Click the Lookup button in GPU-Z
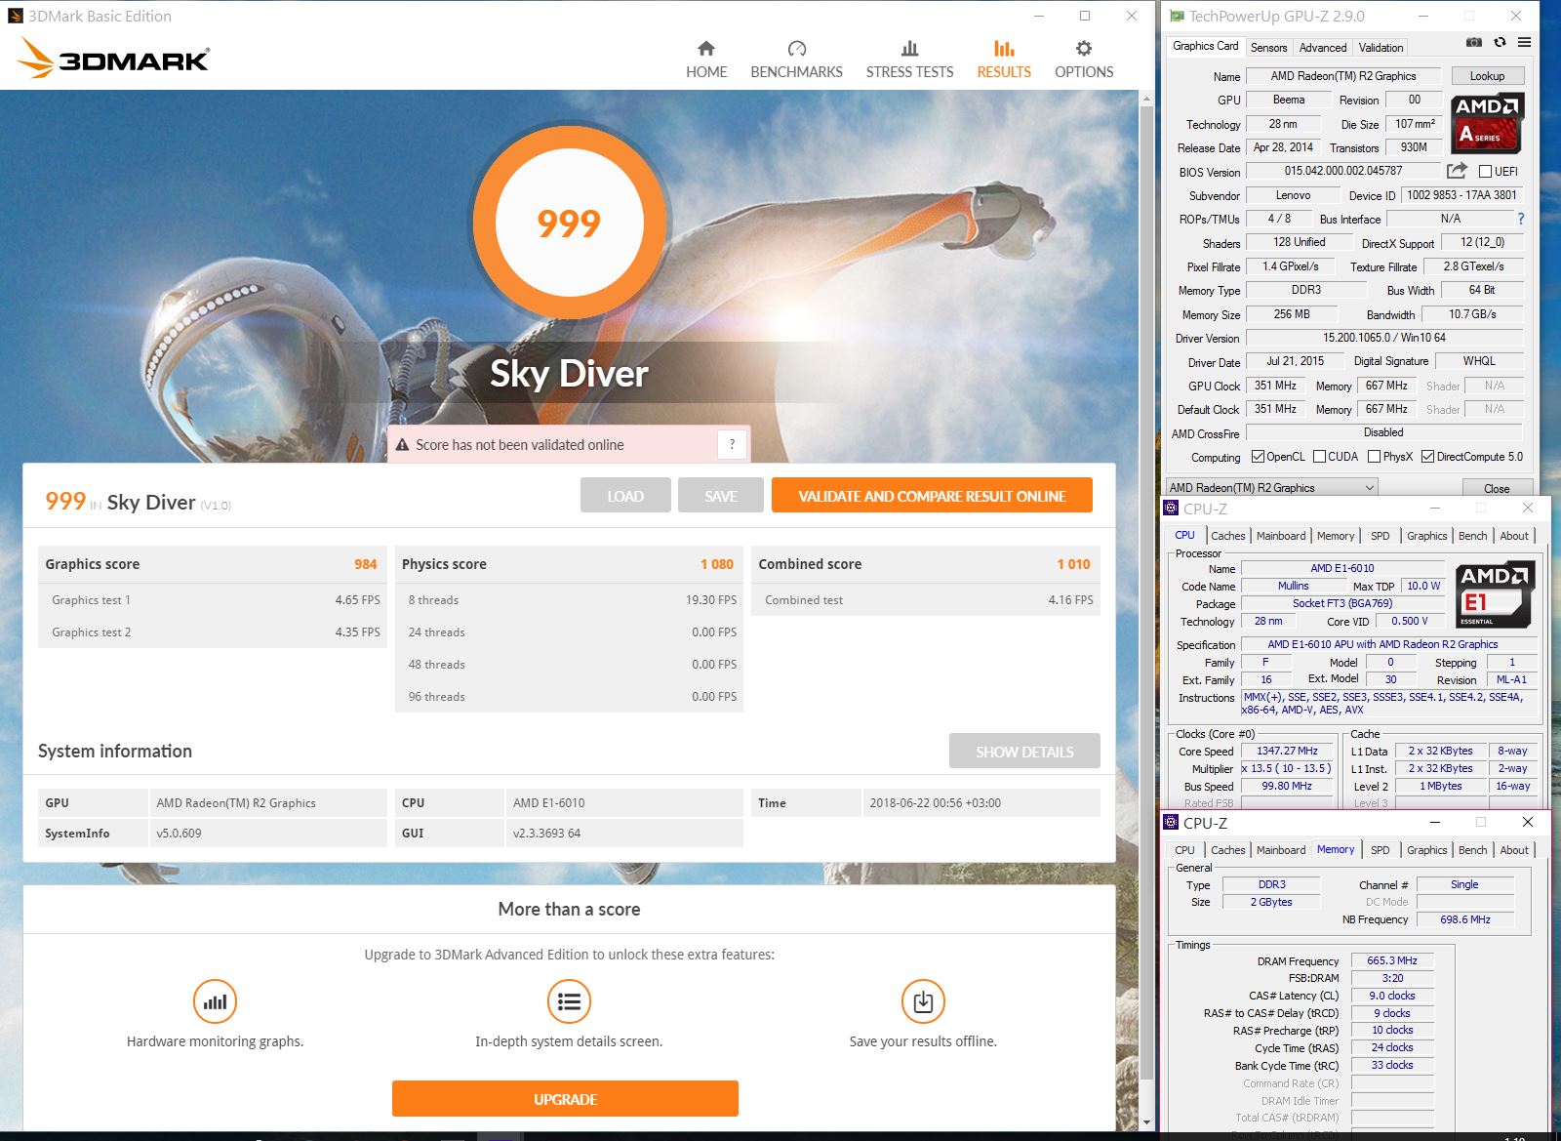Image resolution: width=1561 pixels, height=1141 pixels. (1486, 76)
